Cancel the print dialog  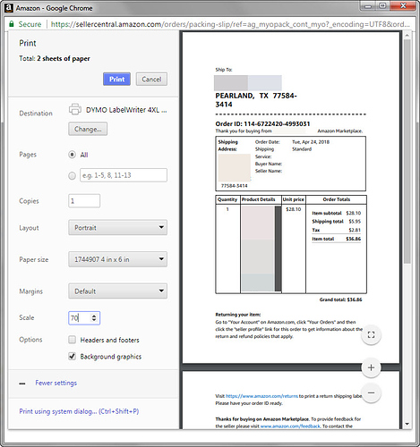point(151,80)
